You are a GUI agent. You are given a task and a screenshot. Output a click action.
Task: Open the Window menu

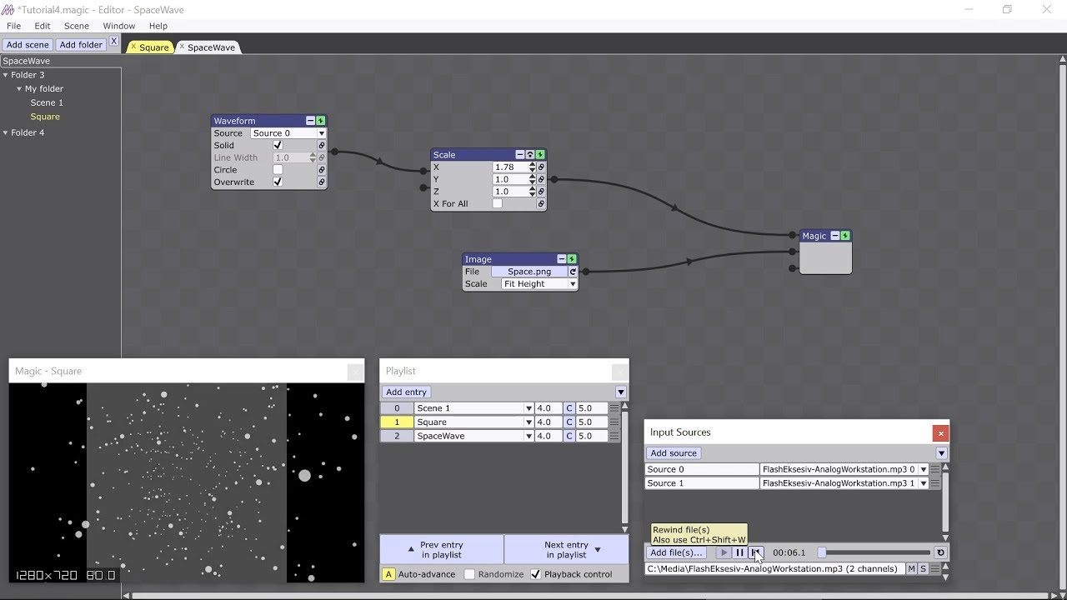coord(119,26)
